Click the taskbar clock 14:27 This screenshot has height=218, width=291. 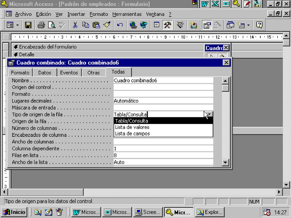pos(280,212)
